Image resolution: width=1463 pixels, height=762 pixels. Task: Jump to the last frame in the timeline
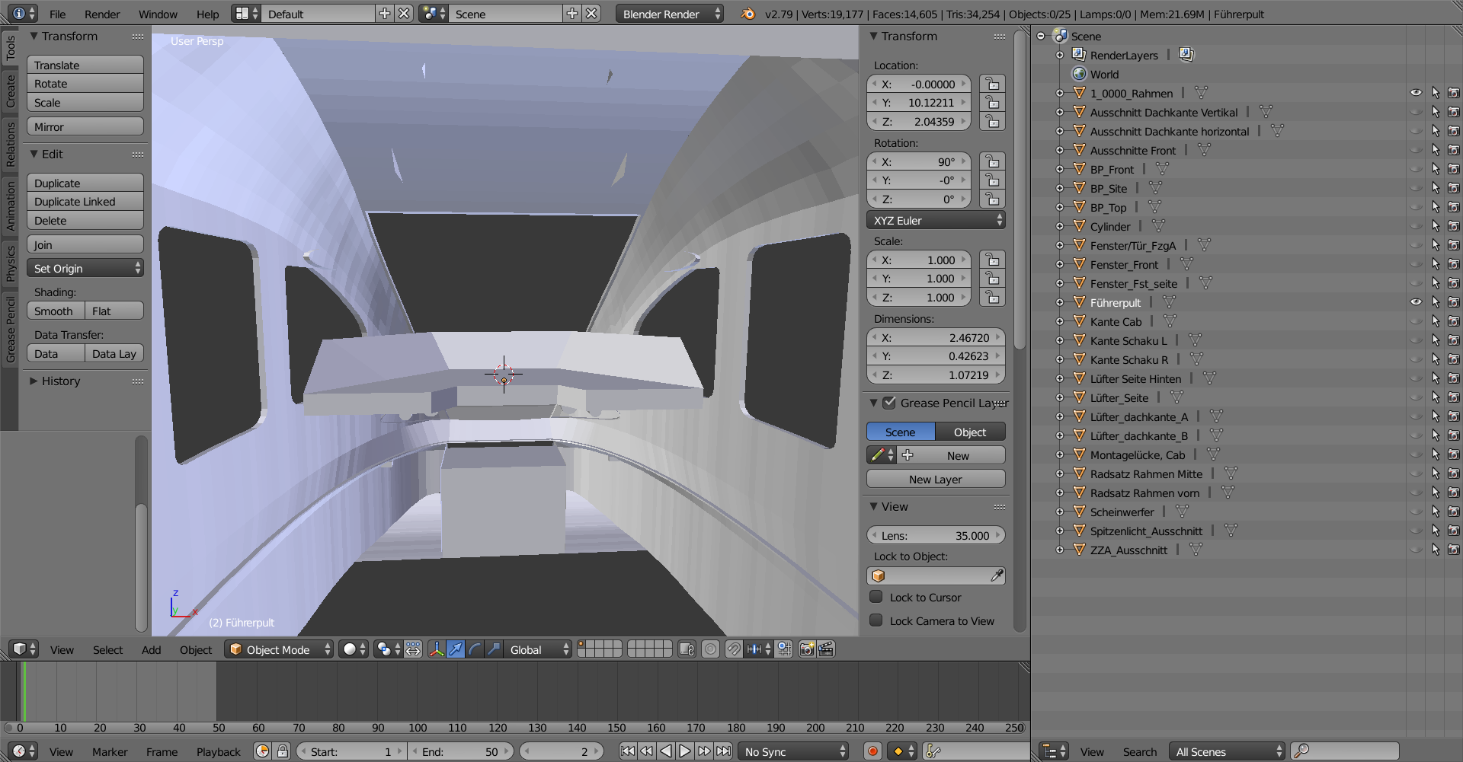(x=724, y=751)
